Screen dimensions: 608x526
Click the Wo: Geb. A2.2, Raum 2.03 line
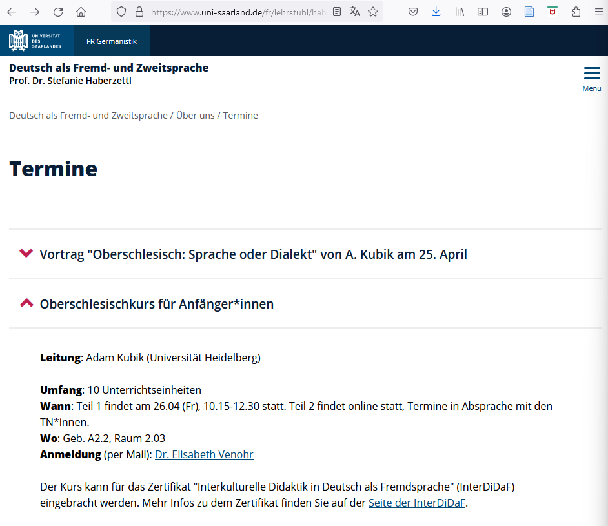pyautogui.click(x=103, y=438)
